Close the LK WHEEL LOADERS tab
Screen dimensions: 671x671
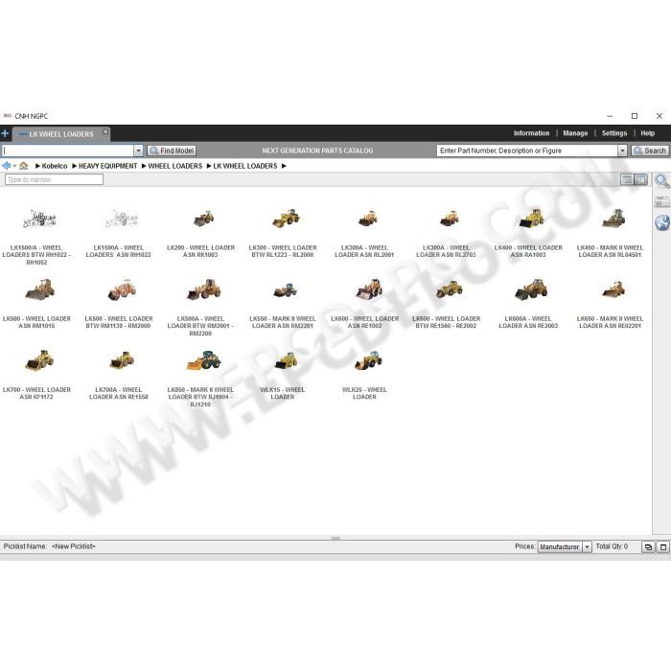104,132
